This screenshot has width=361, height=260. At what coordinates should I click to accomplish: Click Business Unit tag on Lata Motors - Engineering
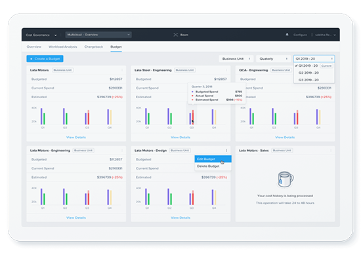pos(83,151)
